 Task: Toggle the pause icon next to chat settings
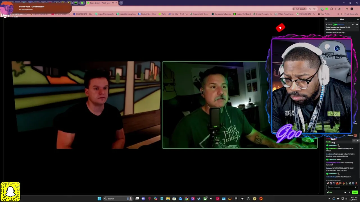click(x=345, y=192)
